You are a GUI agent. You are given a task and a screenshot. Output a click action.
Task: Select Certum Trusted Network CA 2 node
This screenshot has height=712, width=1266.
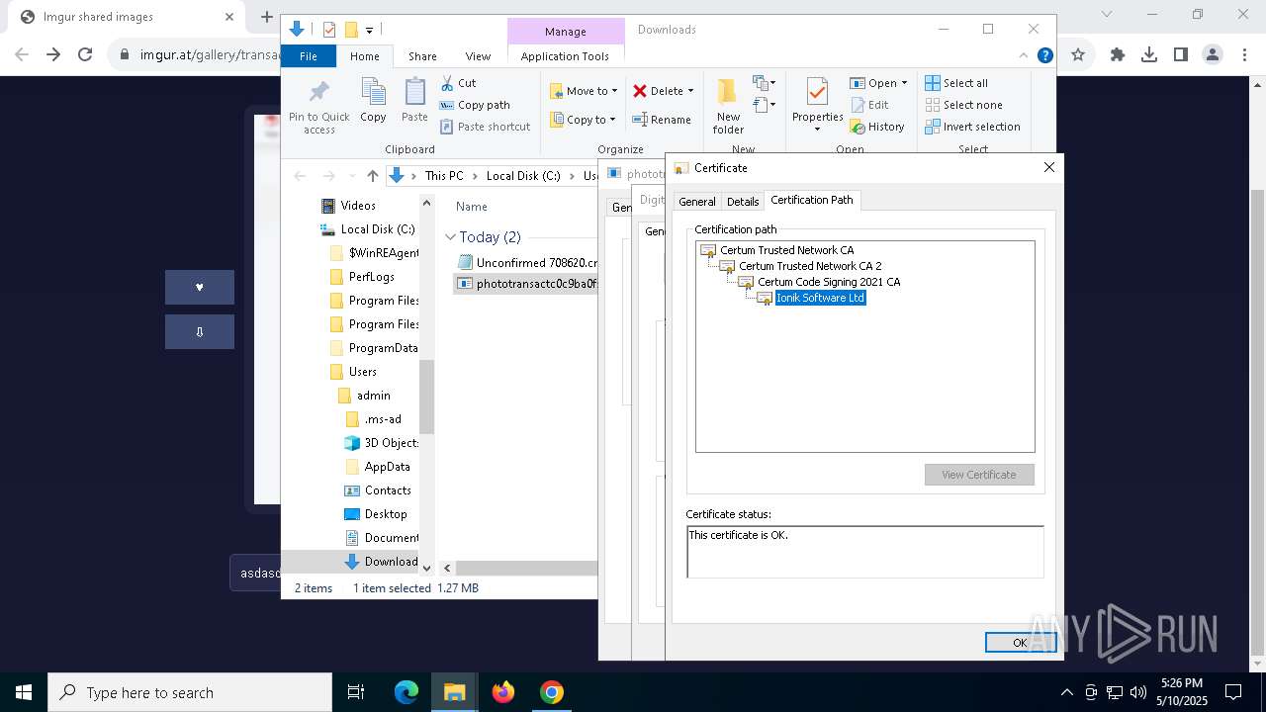tap(810, 266)
